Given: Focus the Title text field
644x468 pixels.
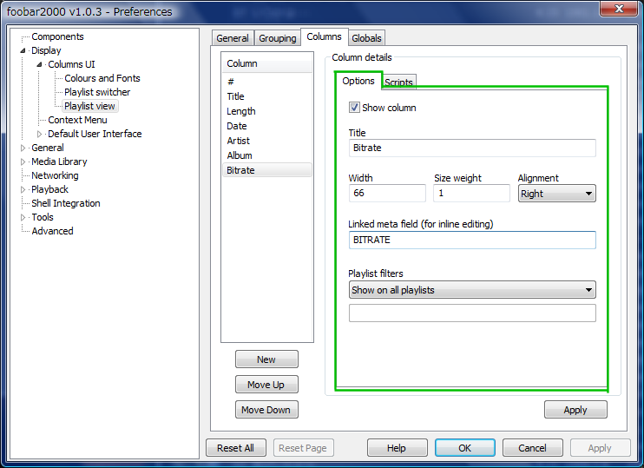Looking at the screenshot, I should click(x=472, y=148).
